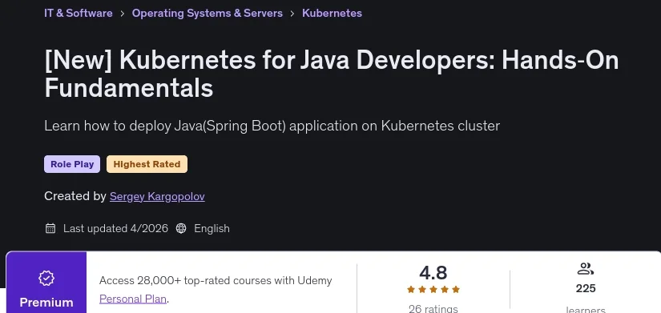Click the calendar icon beside Last updated
Screen dimensions: 661x313
(50, 228)
